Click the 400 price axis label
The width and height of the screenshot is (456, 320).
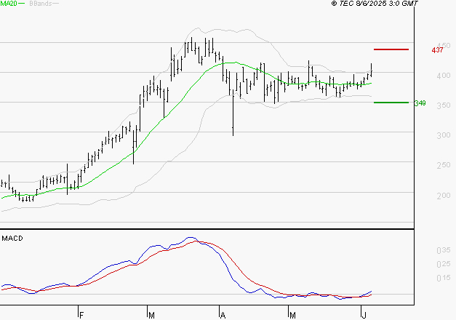pos(444,76)
